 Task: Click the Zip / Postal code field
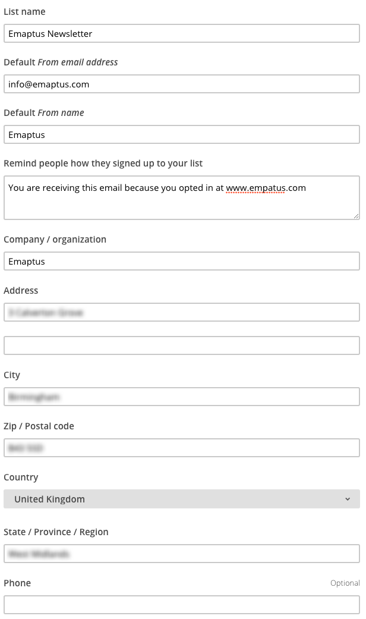point(181,448)
